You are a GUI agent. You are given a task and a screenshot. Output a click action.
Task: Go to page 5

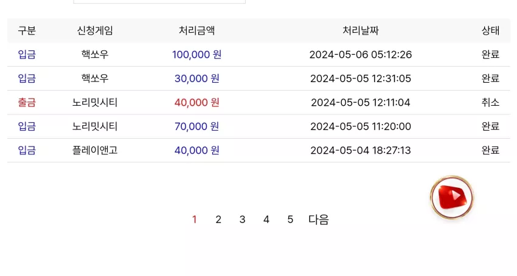point(290,219)
